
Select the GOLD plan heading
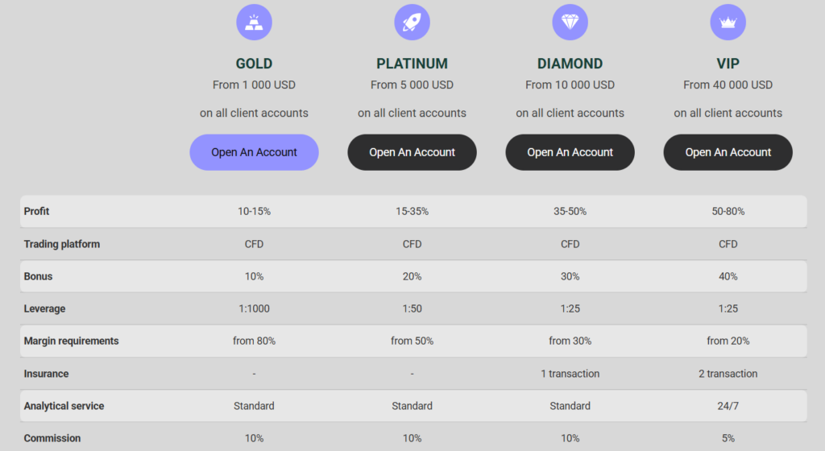[x=254, y=64]
